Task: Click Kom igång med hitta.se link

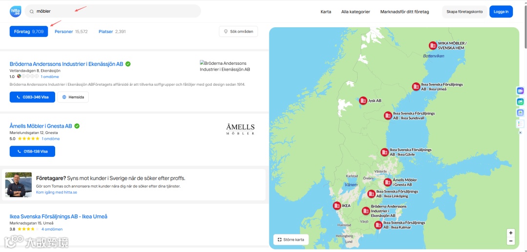Action: (57, 192)
